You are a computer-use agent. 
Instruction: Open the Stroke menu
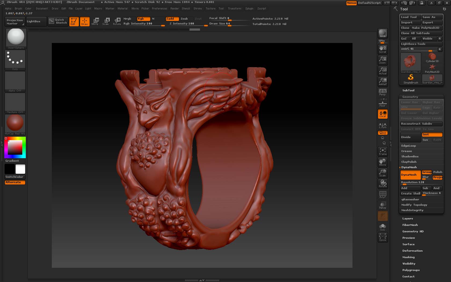pos(198,9)
